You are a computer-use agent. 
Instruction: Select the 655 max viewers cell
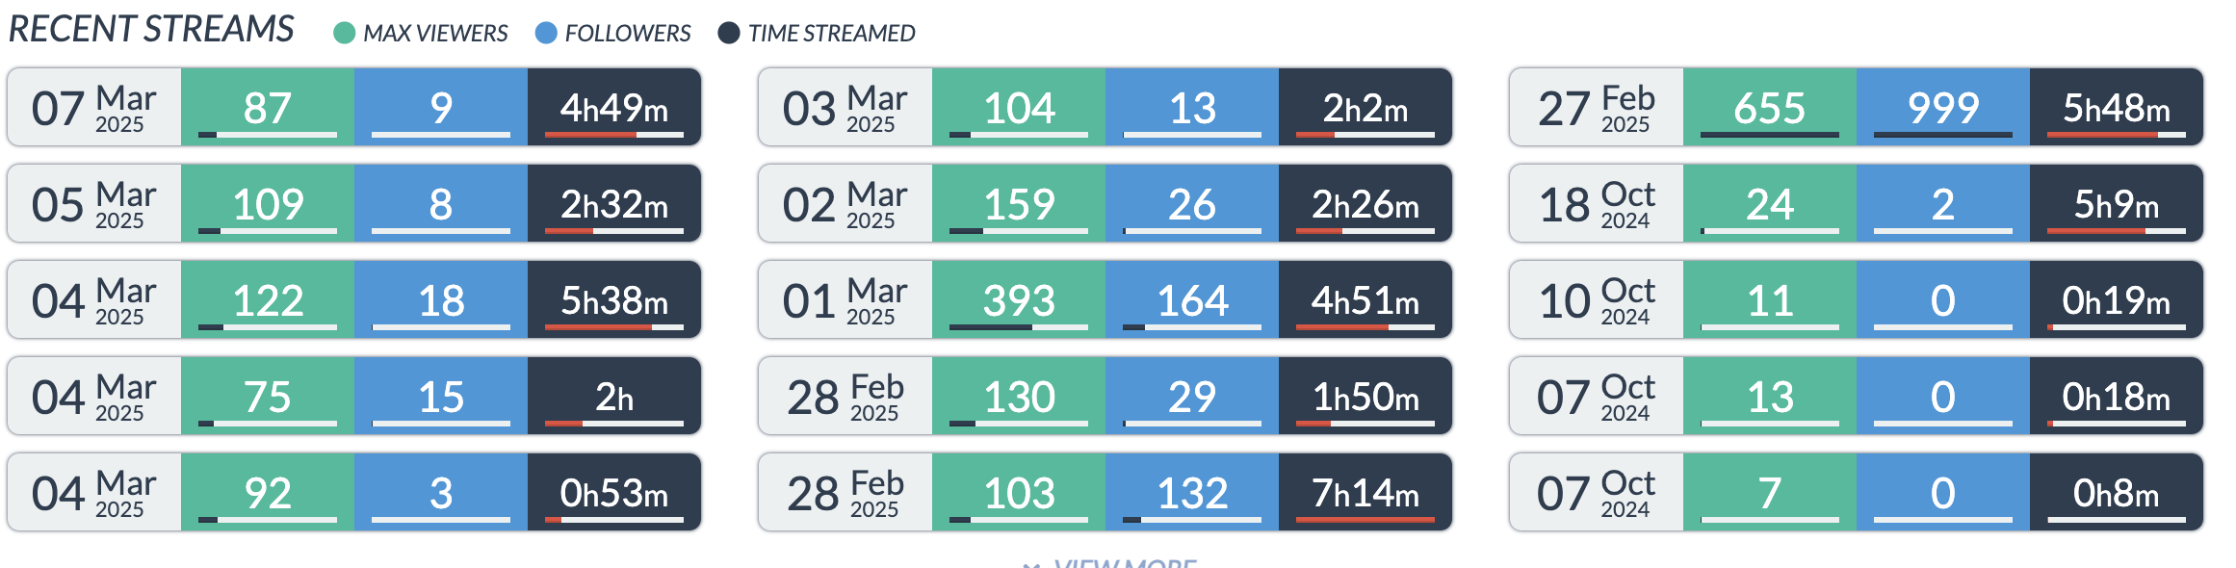(1769, 108)
